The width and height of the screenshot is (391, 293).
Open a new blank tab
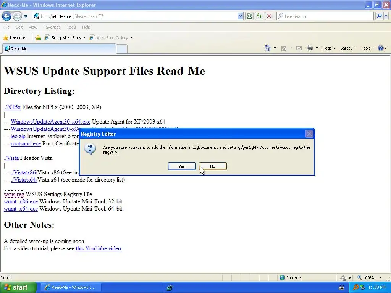[x=122, y=49]
